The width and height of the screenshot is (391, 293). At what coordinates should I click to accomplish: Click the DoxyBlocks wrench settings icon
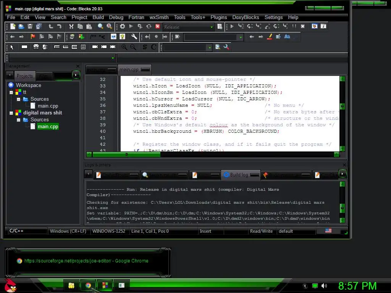click(134, 37)
